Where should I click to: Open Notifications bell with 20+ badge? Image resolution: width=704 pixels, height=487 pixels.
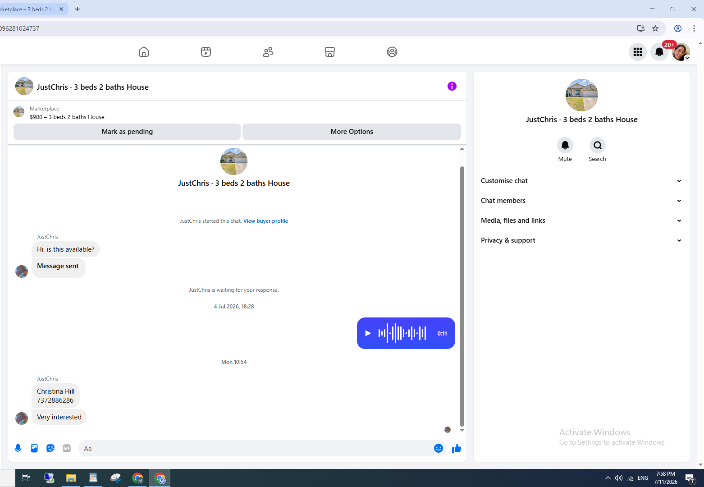pyautogui.click(x=659, y=52)
